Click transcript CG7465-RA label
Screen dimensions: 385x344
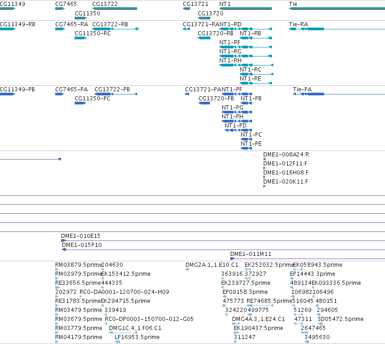(71, 24)
